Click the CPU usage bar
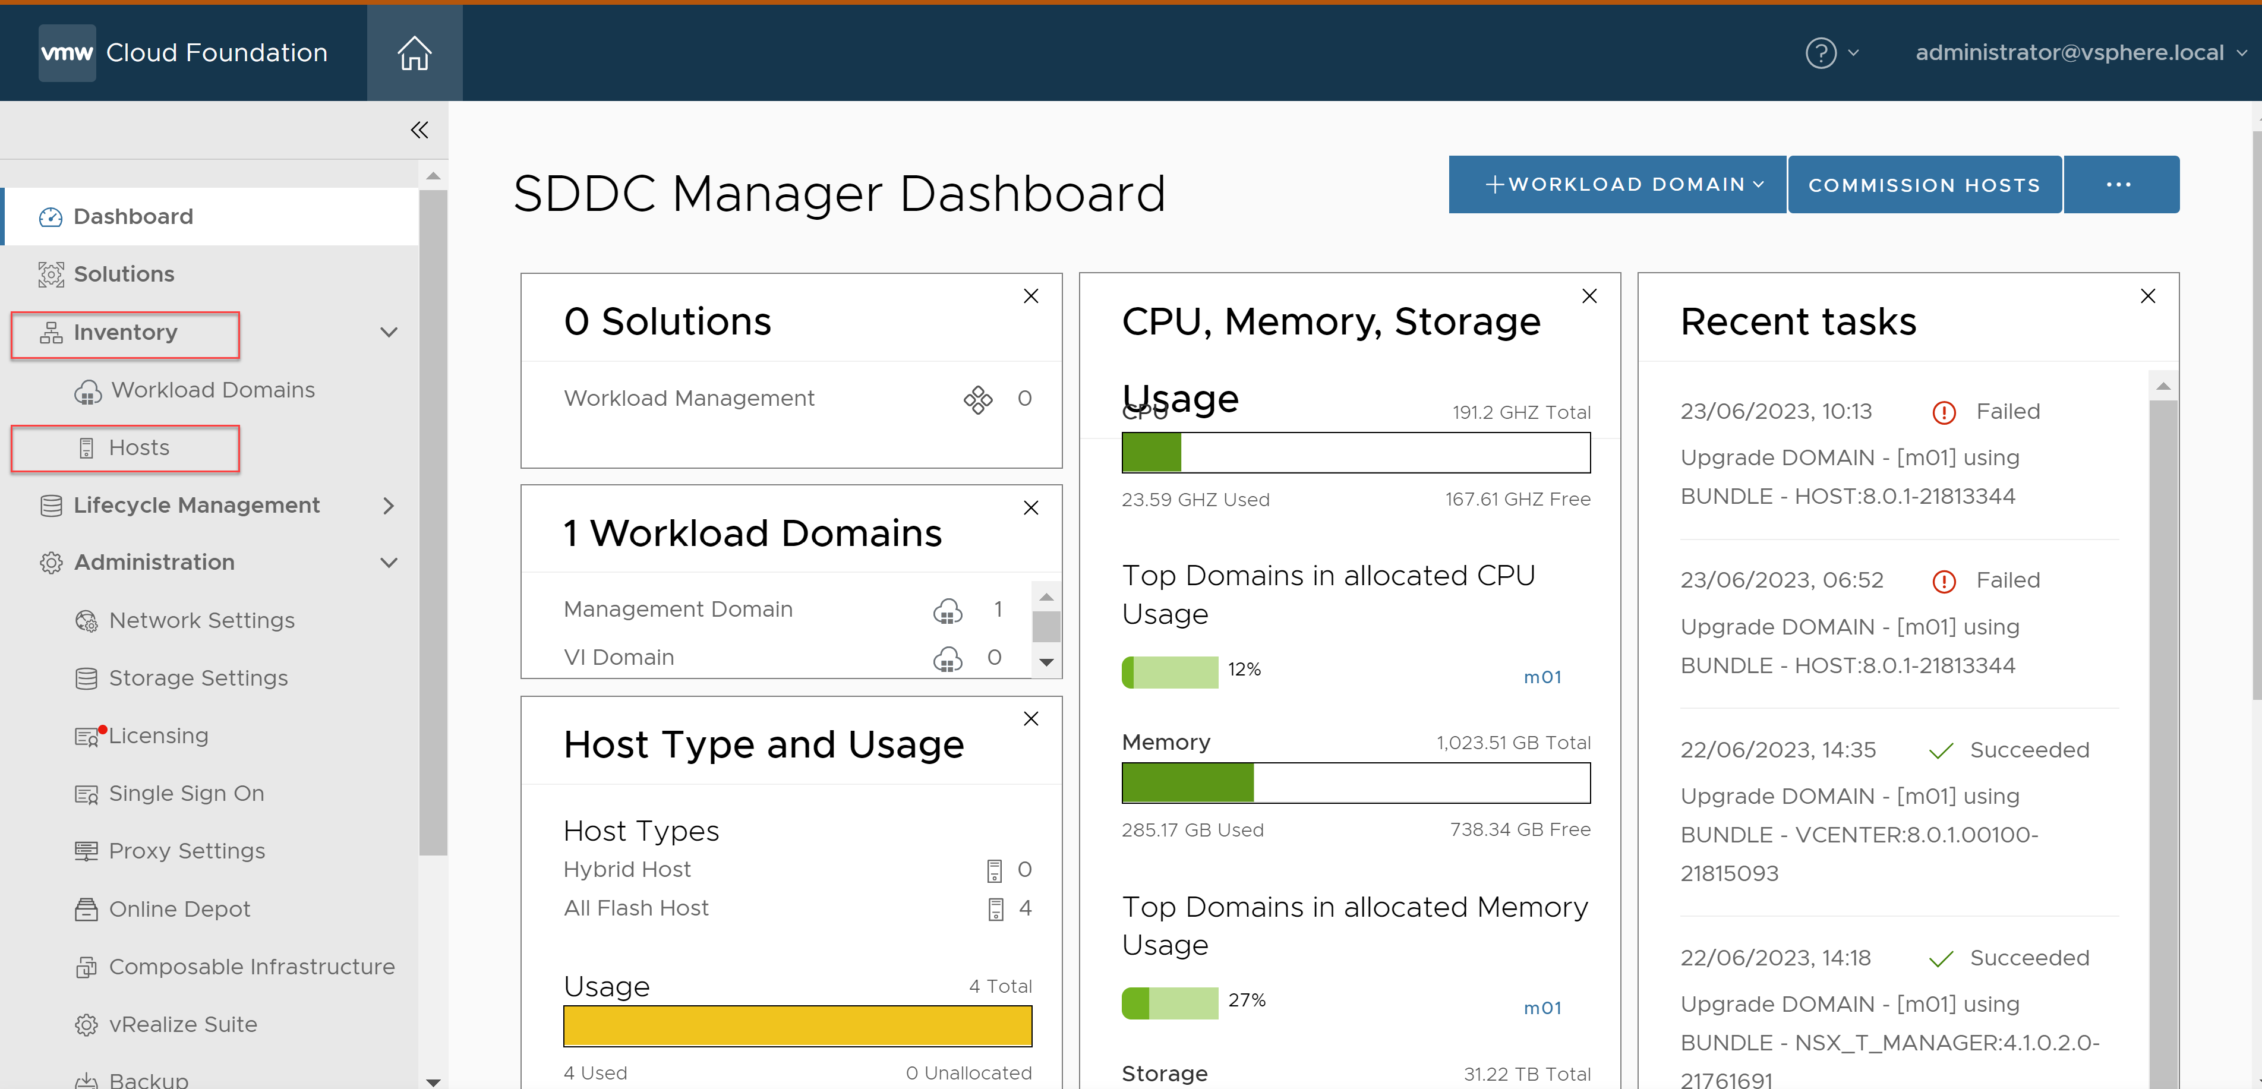This screenshot has height=1089, width=2262. click(1355, 452)
